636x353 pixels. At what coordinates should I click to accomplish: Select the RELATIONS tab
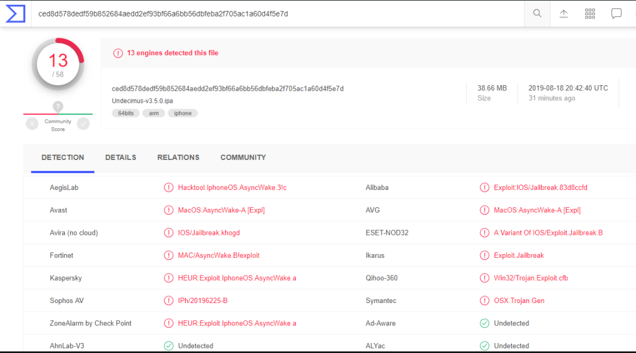coord(178,158)
